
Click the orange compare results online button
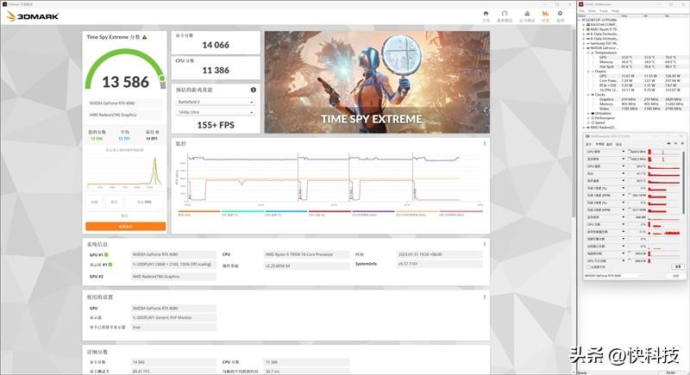pyautogui.click(x=125, y=227)
